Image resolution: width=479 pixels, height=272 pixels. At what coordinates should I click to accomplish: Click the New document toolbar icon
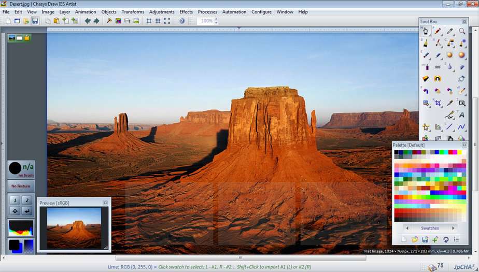coord(8,21)
